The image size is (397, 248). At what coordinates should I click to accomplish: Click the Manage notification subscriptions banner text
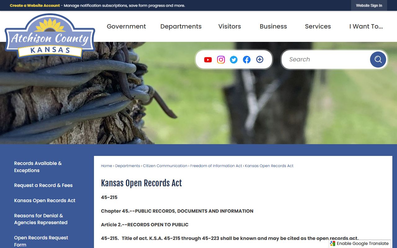click(124, 6)
